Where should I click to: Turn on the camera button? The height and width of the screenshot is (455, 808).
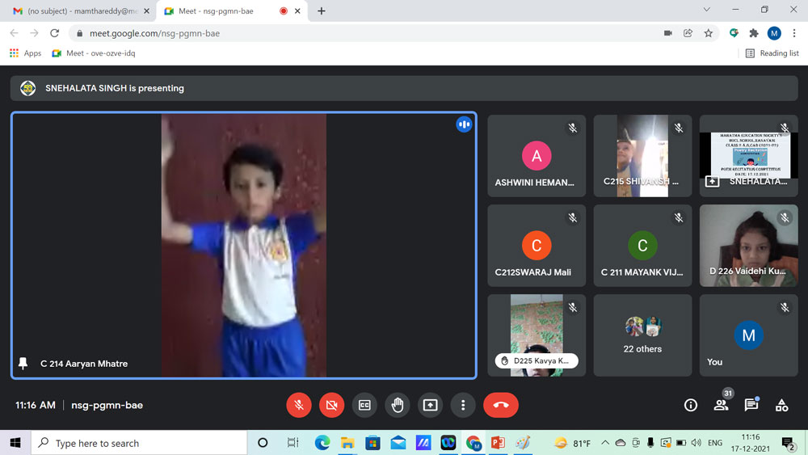[x=331, y=405]
